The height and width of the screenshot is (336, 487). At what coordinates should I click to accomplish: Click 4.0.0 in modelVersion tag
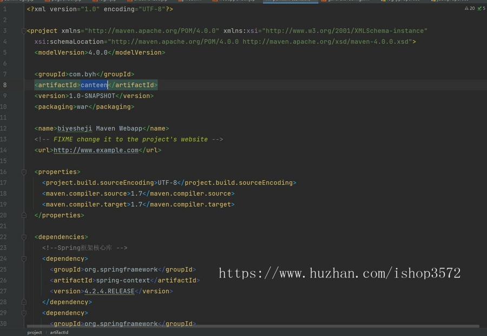pyautogui.click(x=98, y=52)
